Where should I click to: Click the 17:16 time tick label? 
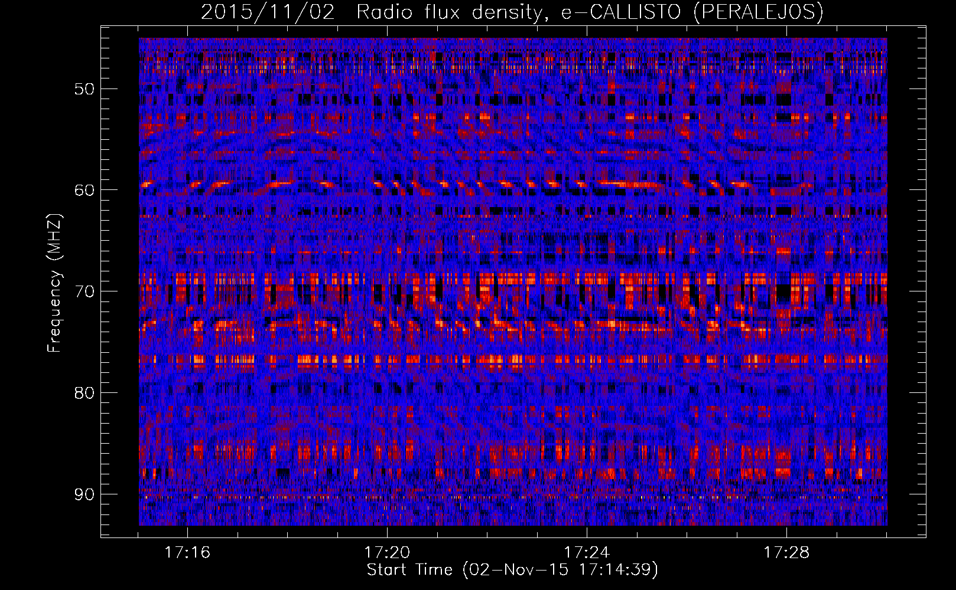(x=187, y=553)
